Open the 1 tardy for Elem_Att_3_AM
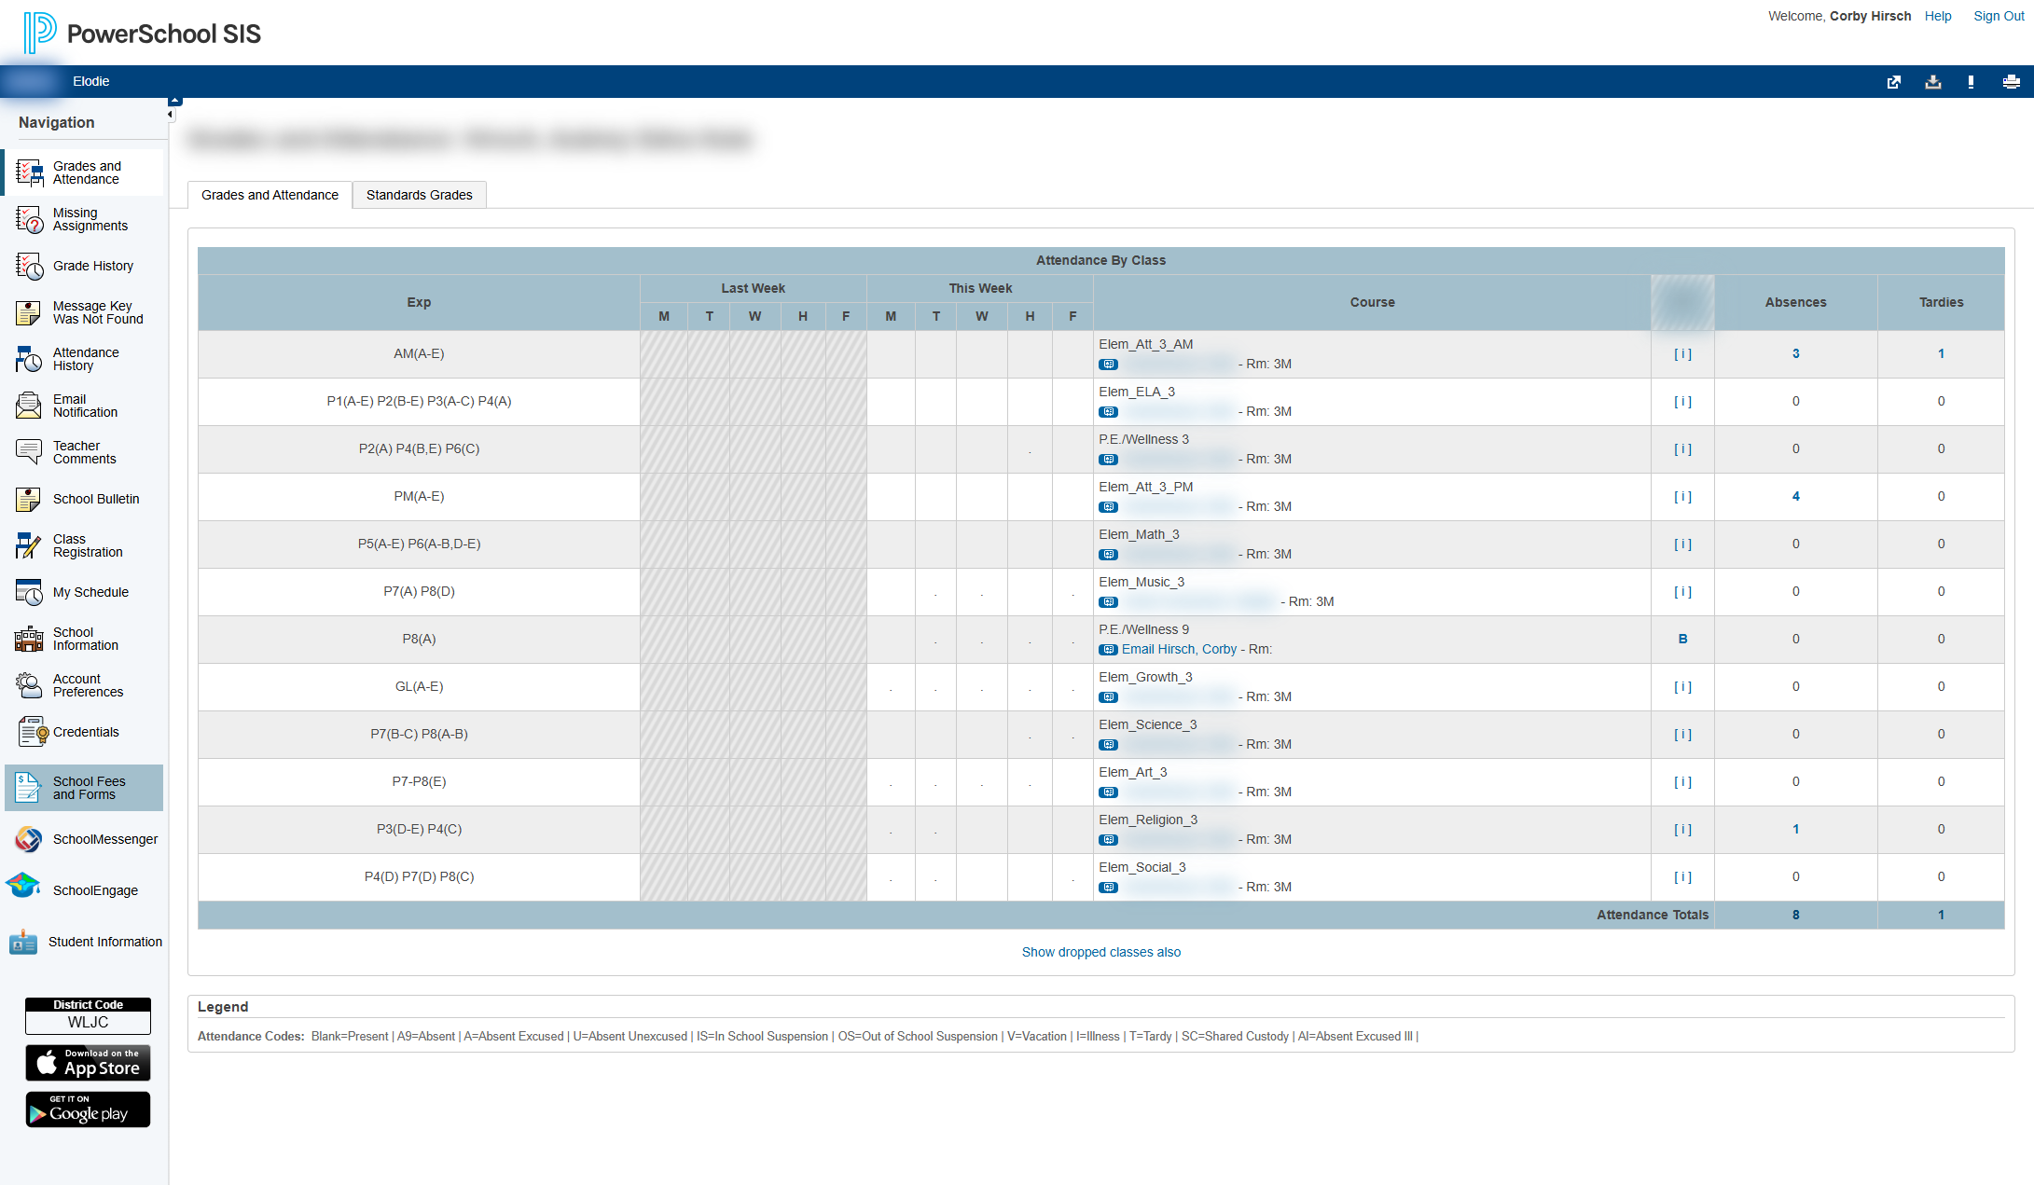The height and width of the screenshot is (1185, 2034). click(1941, 353)
